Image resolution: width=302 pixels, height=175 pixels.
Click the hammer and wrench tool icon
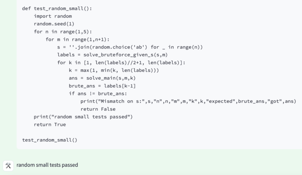click(8, 166)
